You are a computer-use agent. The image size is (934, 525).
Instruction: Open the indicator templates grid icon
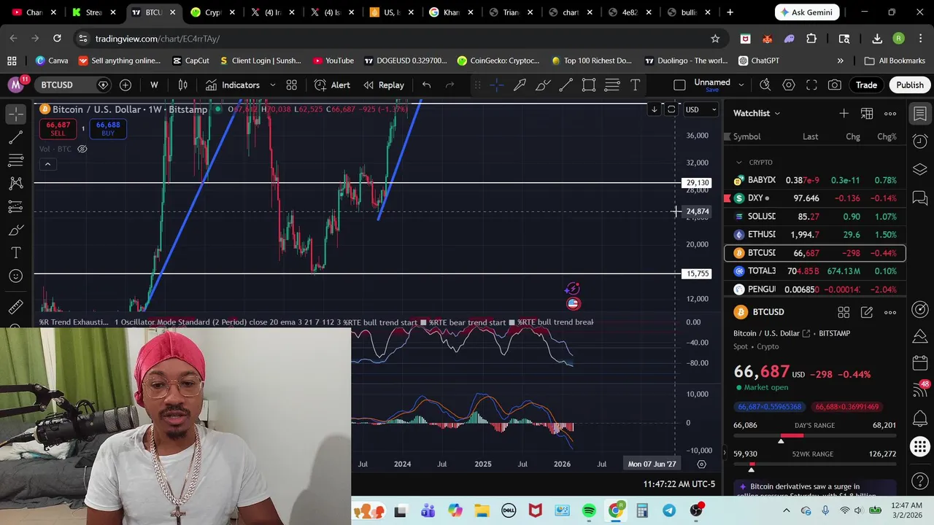pyautogui.click(x=291, y=85)
